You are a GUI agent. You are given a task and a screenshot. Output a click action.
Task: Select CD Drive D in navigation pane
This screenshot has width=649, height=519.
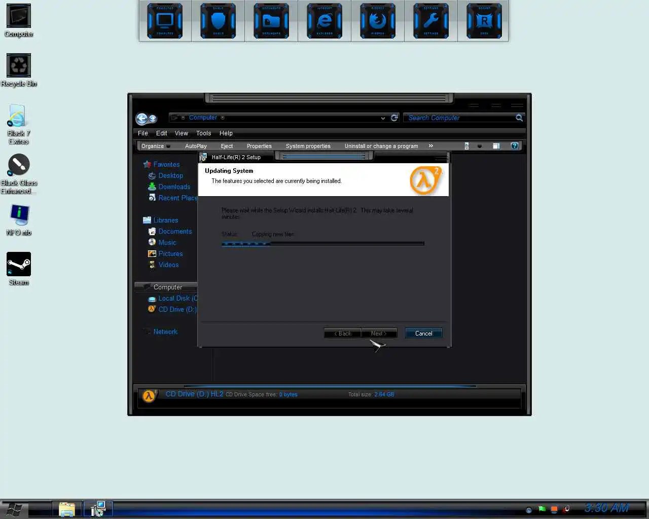(172, 309)
